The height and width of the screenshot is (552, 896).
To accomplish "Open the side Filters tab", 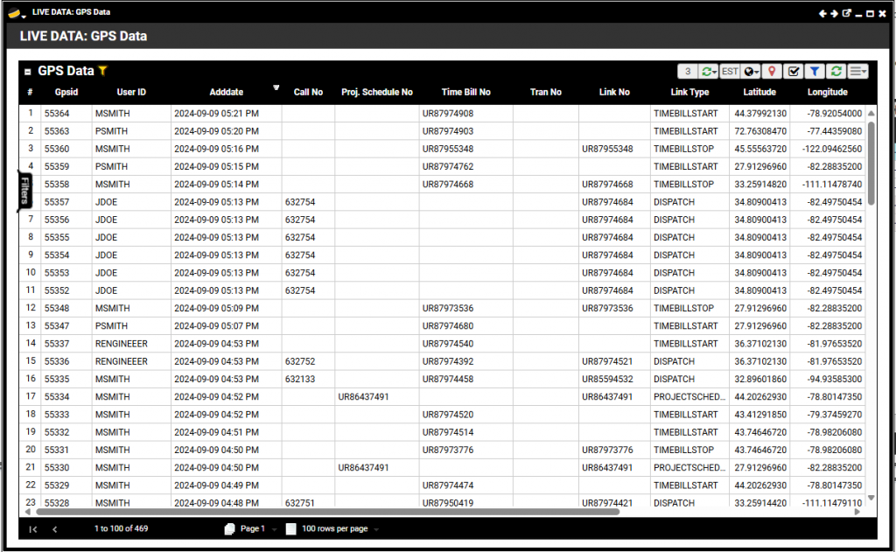I will (x=24, y=190).
